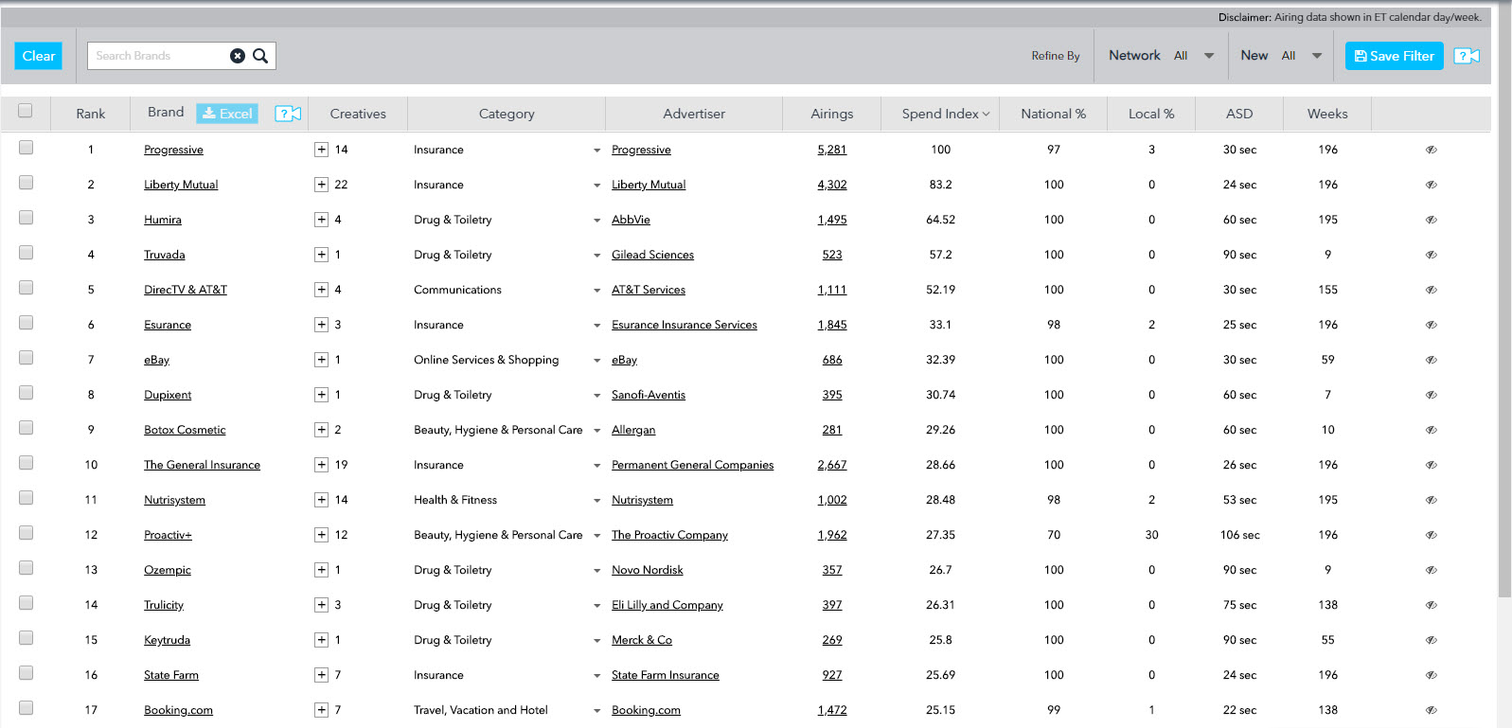Viewport: 1512px width, 728px height.
Task: Expand creatives for Humira row
Action: (x=322, y=220)
